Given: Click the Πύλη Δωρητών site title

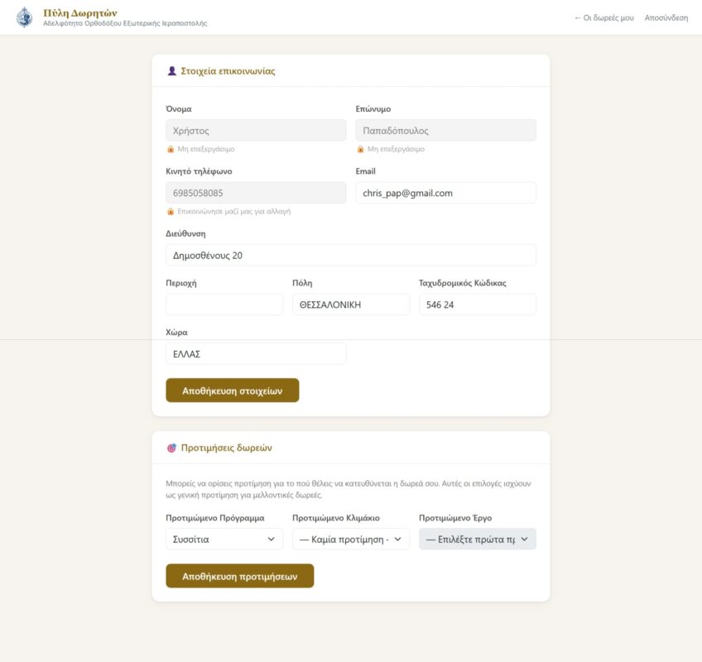Looking at the screenshot, I should pyautogui.click(x=80, y=12).
